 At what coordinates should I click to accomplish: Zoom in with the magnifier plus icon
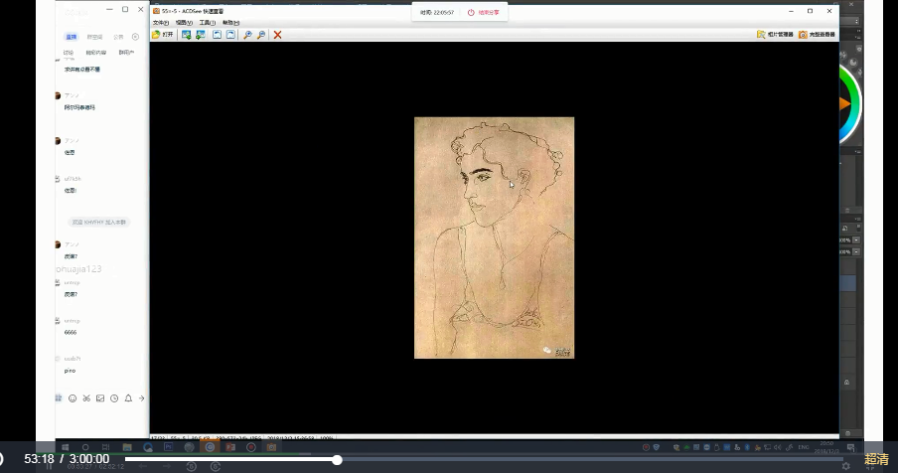[x=247, y=35]
